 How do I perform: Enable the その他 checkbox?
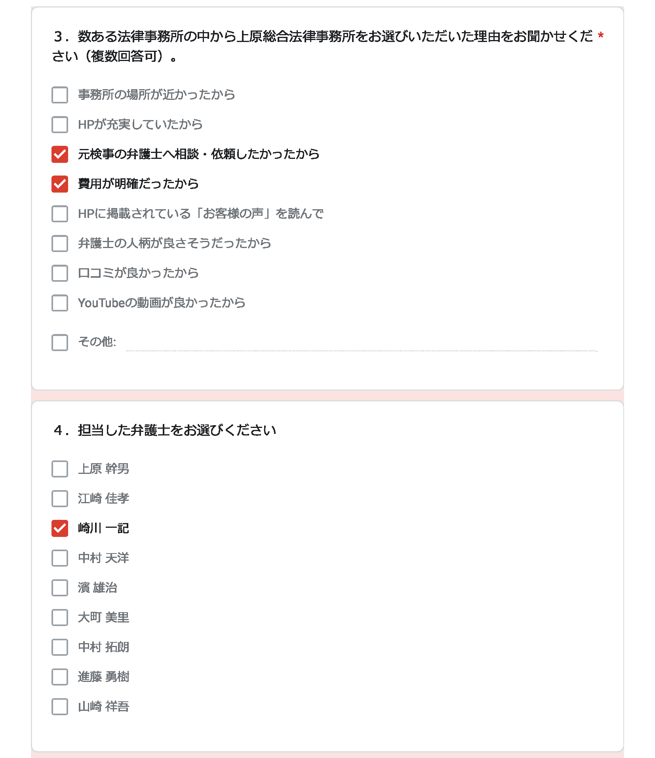click(60, 343)
